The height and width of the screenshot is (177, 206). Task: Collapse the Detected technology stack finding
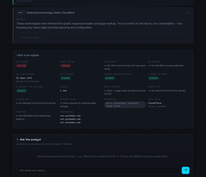[x=188, y=13]
